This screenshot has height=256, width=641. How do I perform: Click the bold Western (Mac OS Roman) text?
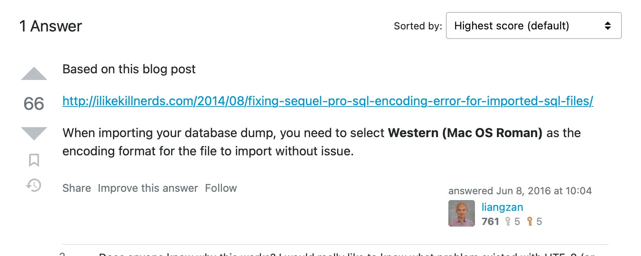pos(465,133)
